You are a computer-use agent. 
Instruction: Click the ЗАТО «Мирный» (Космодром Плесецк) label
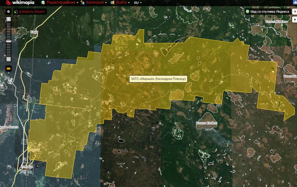158,78
